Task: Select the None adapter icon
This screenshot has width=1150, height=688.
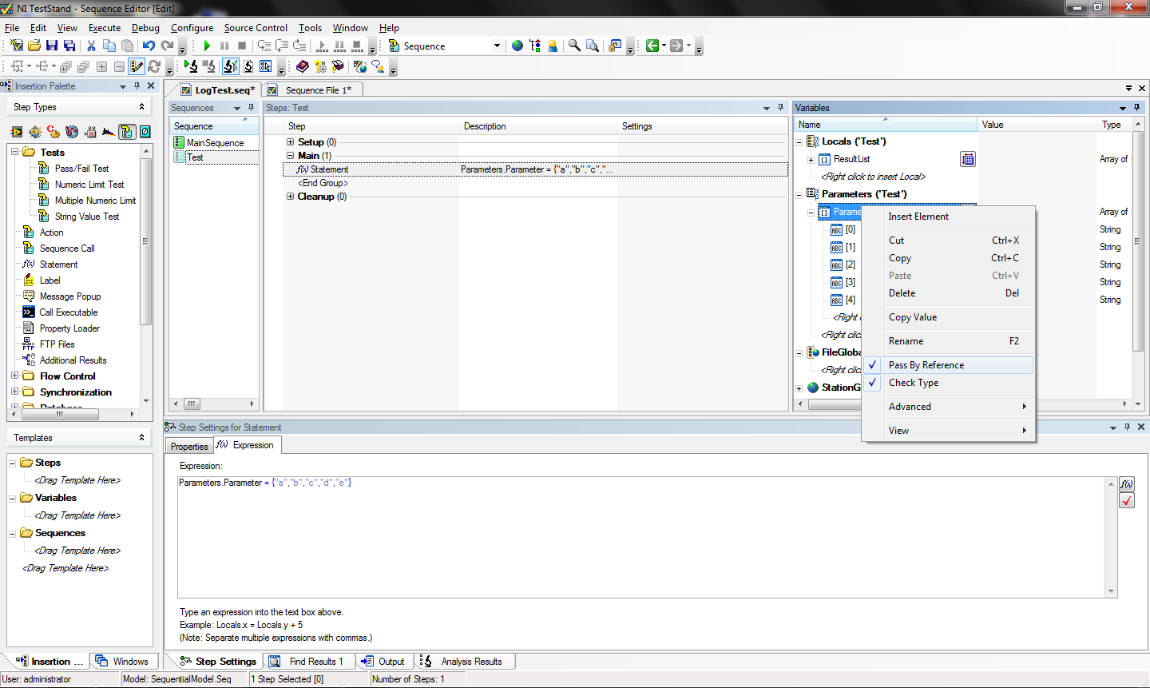Action: click(145, 132)
